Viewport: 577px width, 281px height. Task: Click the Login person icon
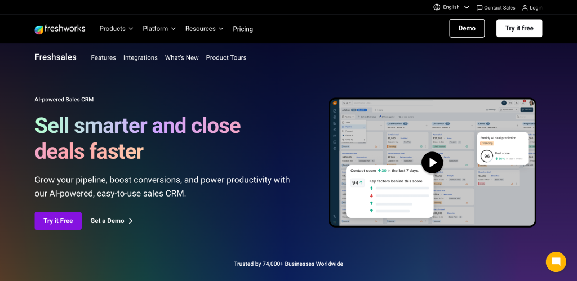coord(525,8)
